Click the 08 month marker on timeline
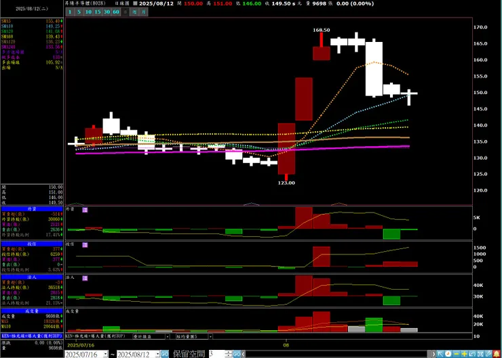 pos(286,345)
